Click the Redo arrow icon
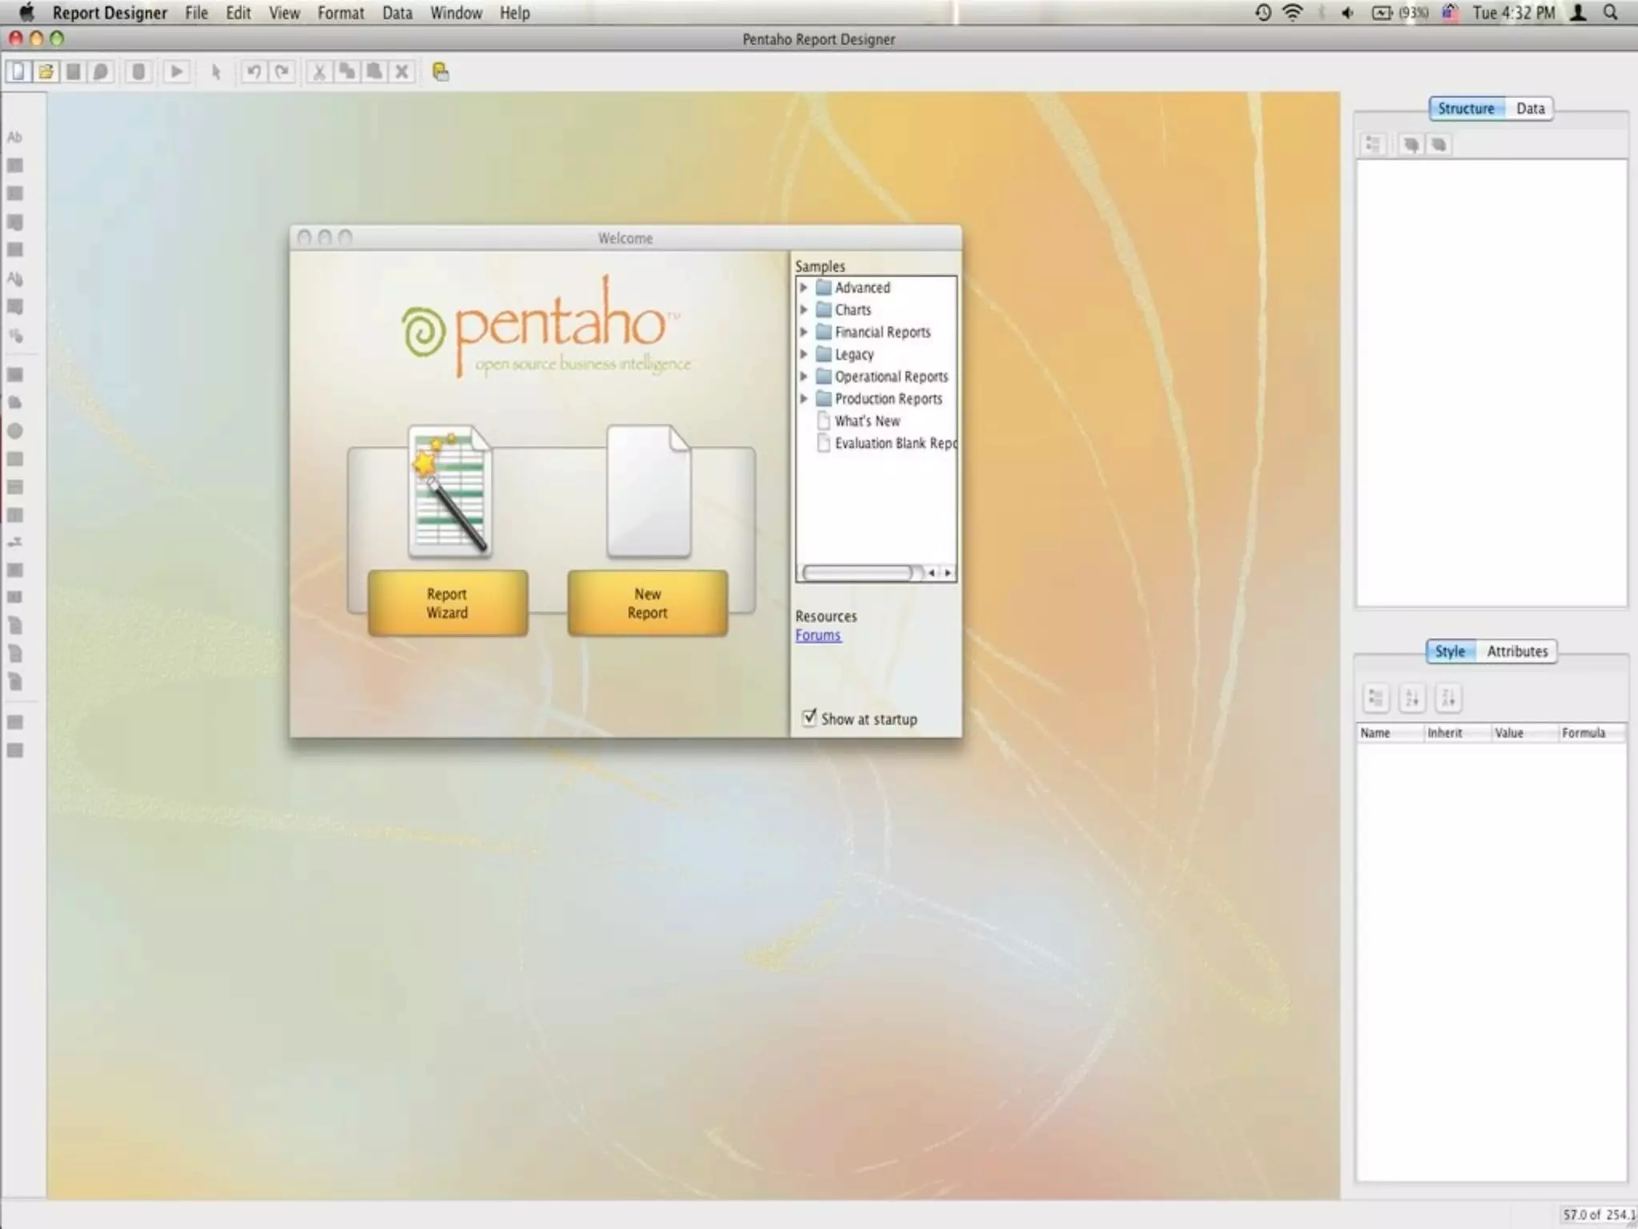1638x1229 pixels. point(282,72)
